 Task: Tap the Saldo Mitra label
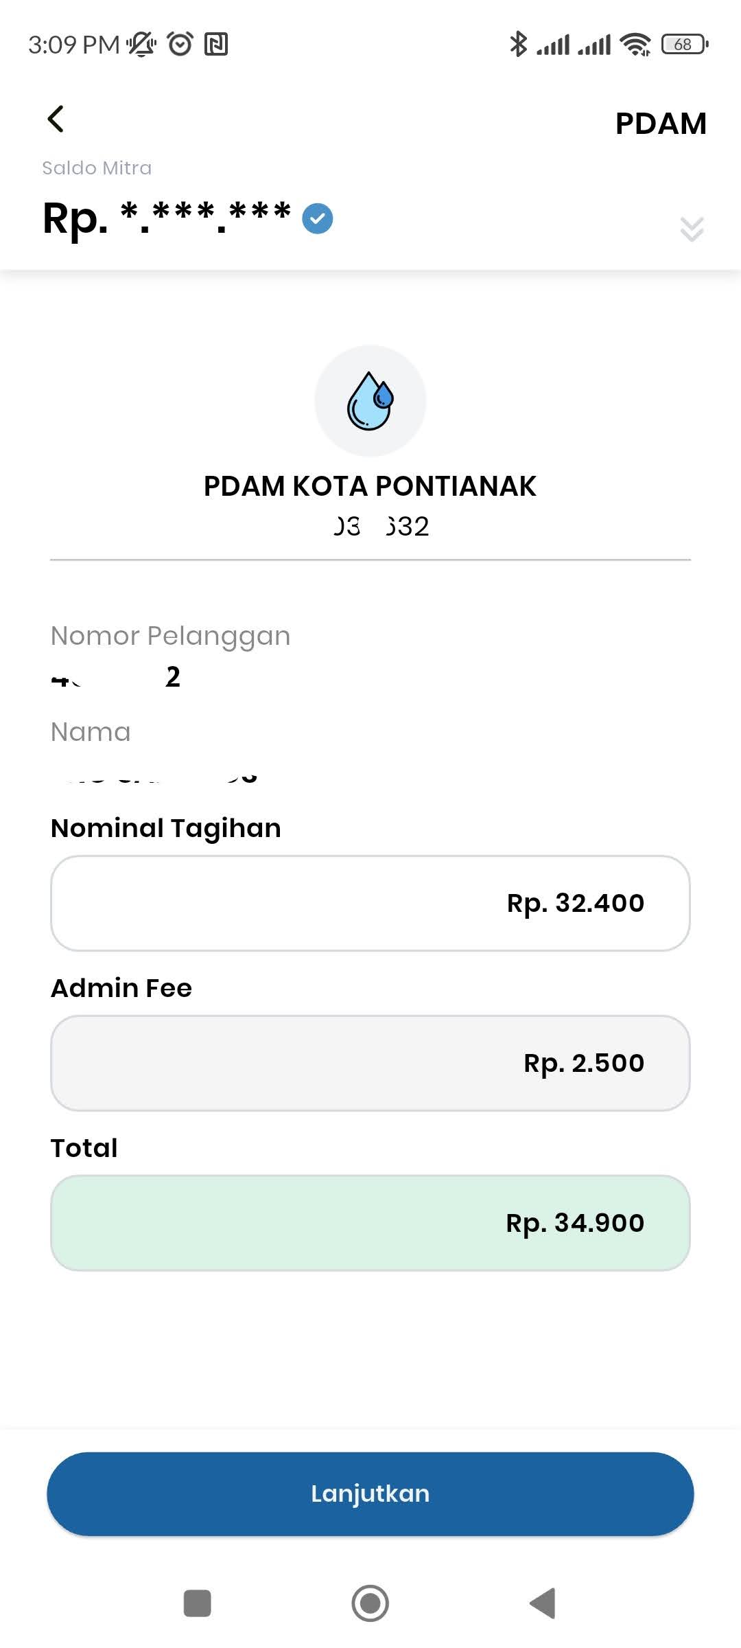coord(97,168)
